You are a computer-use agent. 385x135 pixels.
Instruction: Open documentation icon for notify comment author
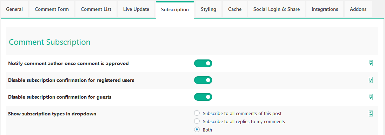click(x=371, y=63)
